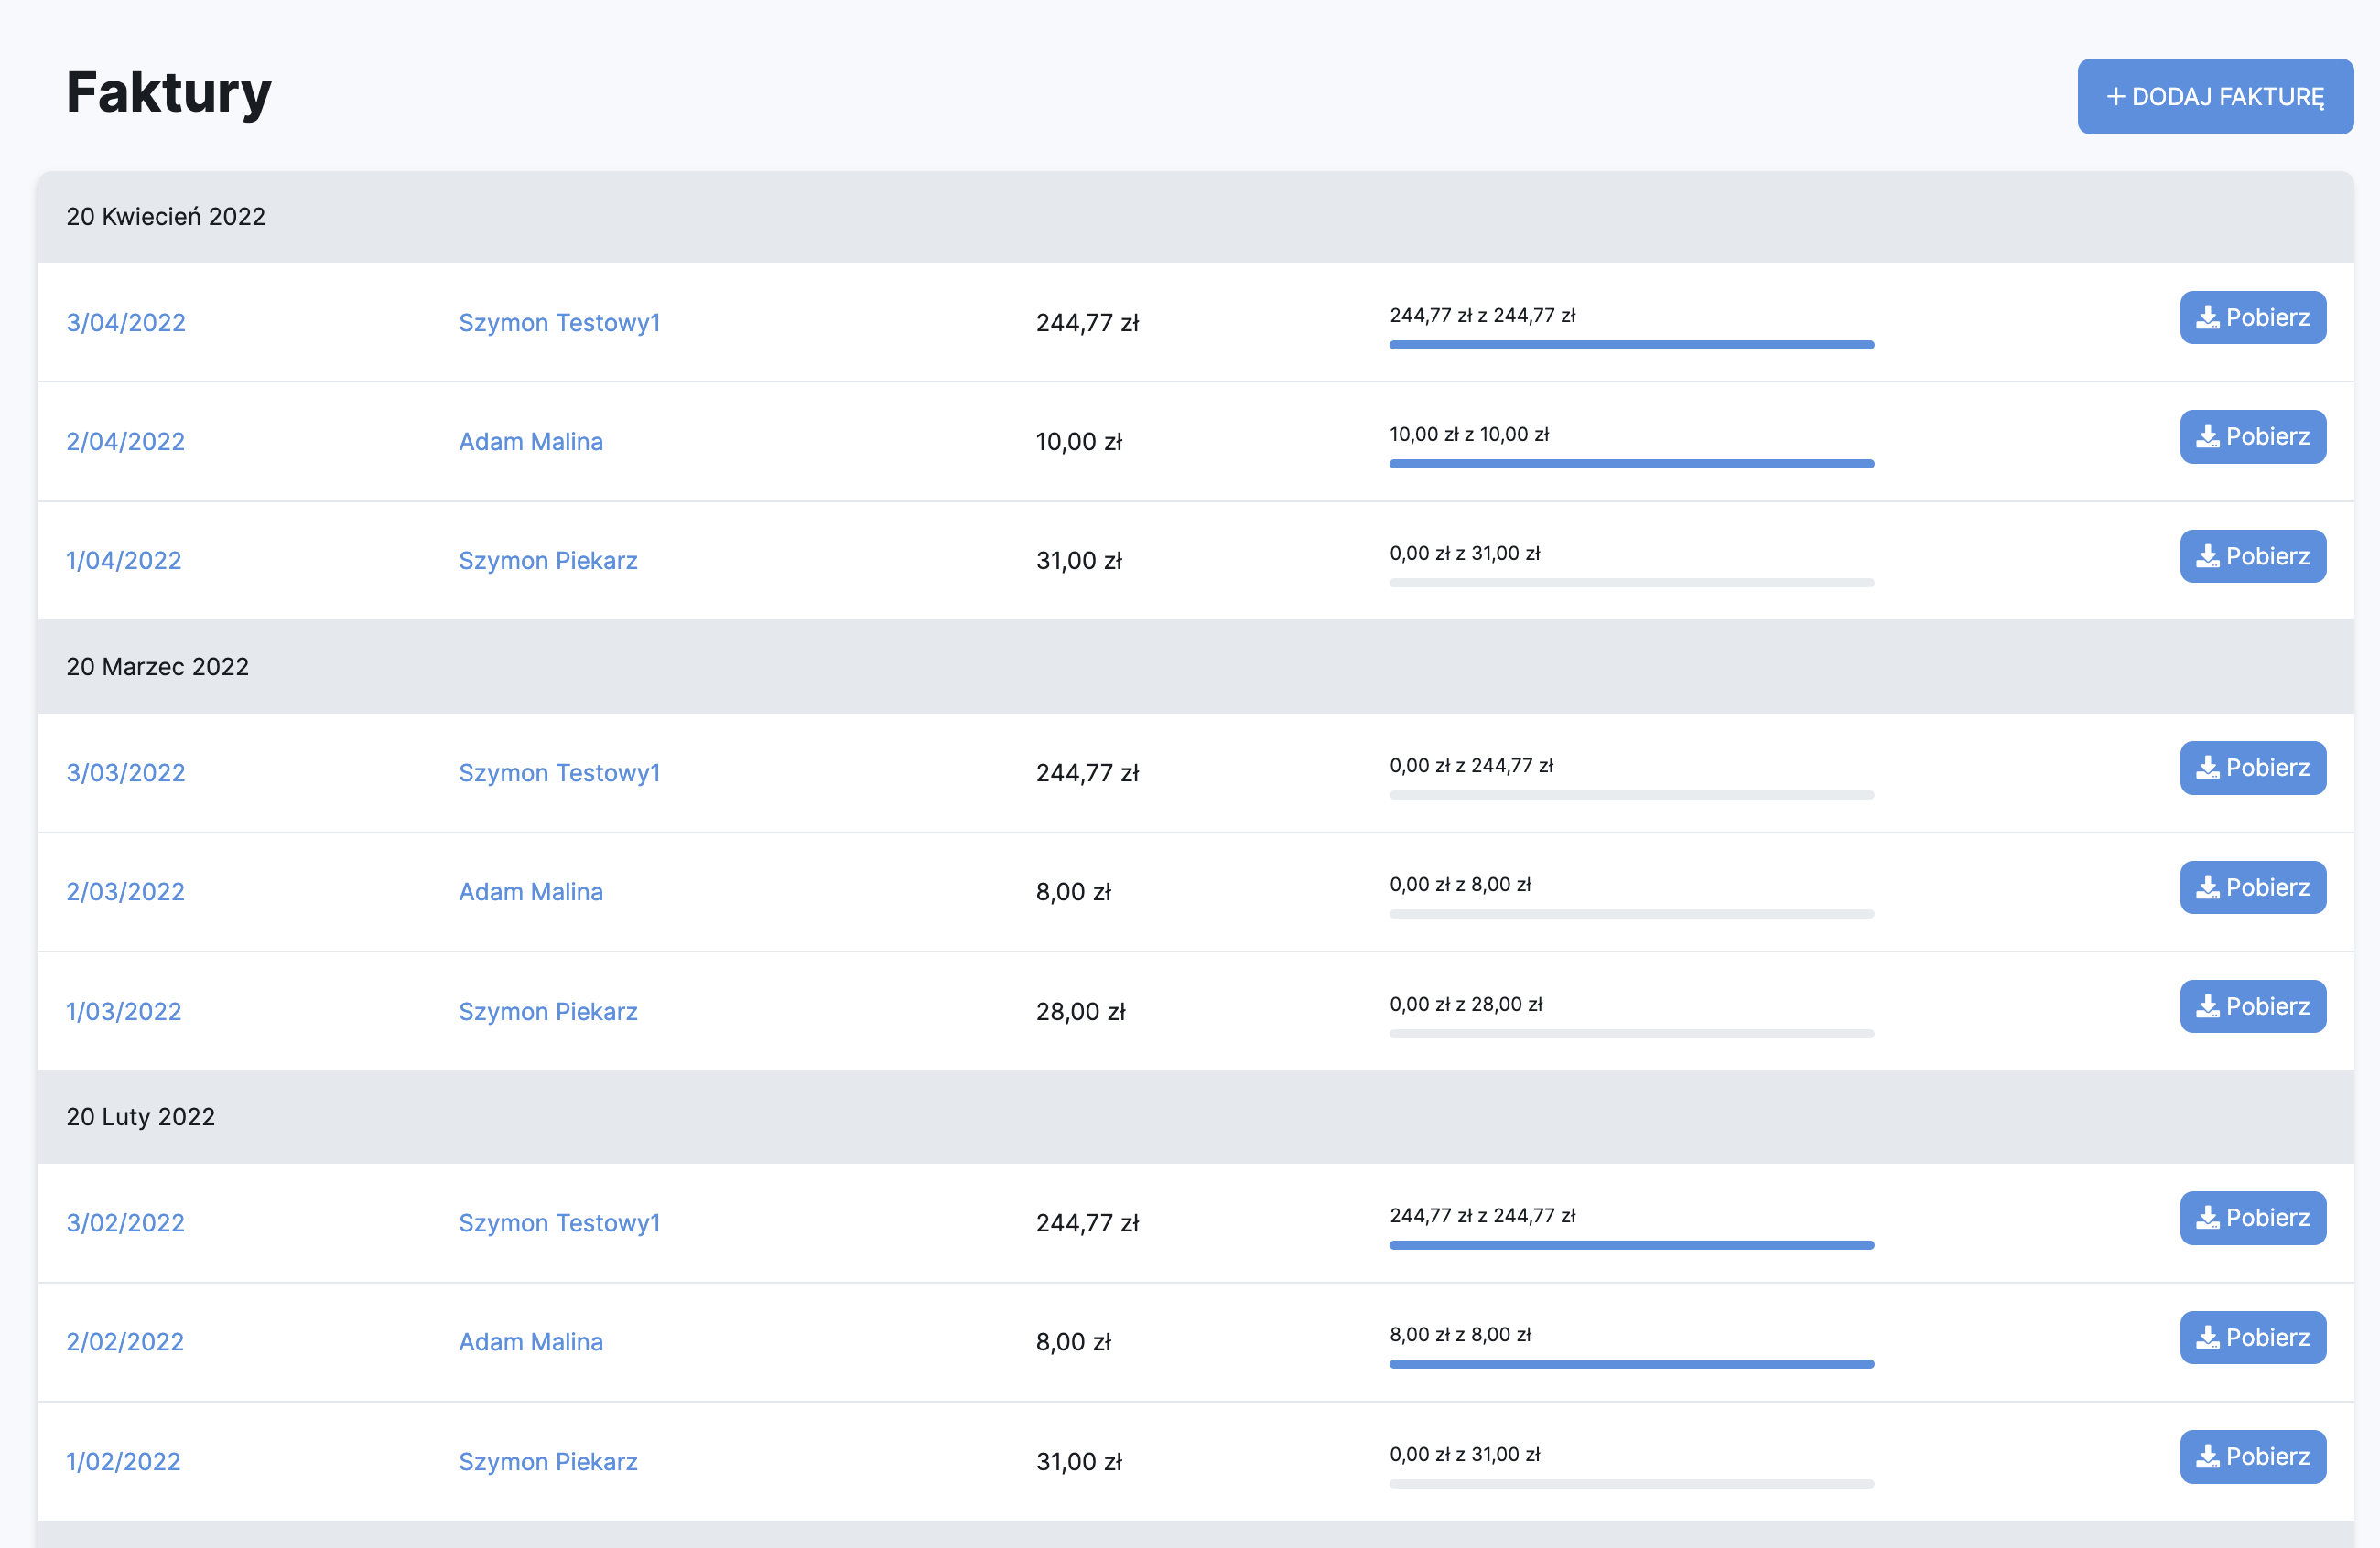Viewport: 2380px width, 1548px height.
Task: Open invoice 1/02/2022 link
Action: 124,1461
